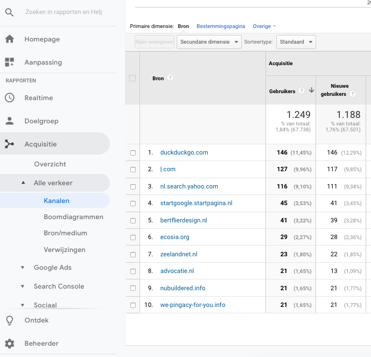Click the search magnifier icon
Screen dimensions: 371x357
(9, 12)
